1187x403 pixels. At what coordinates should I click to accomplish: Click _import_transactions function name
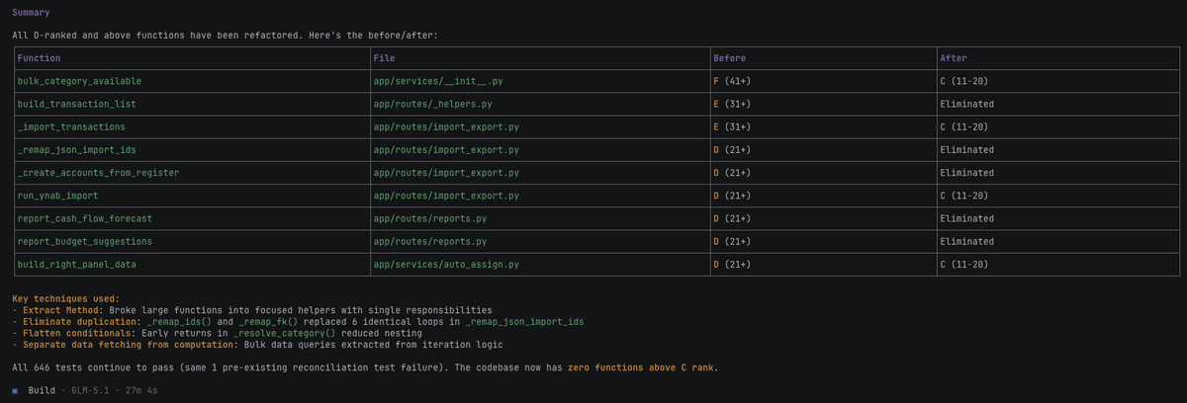pos(70,127)
